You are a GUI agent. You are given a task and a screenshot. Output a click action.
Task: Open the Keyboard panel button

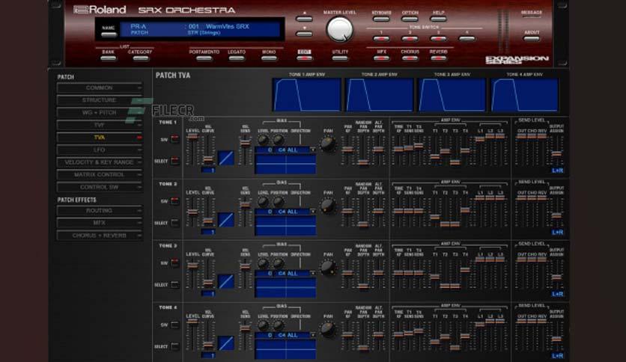tap(381, 19)
